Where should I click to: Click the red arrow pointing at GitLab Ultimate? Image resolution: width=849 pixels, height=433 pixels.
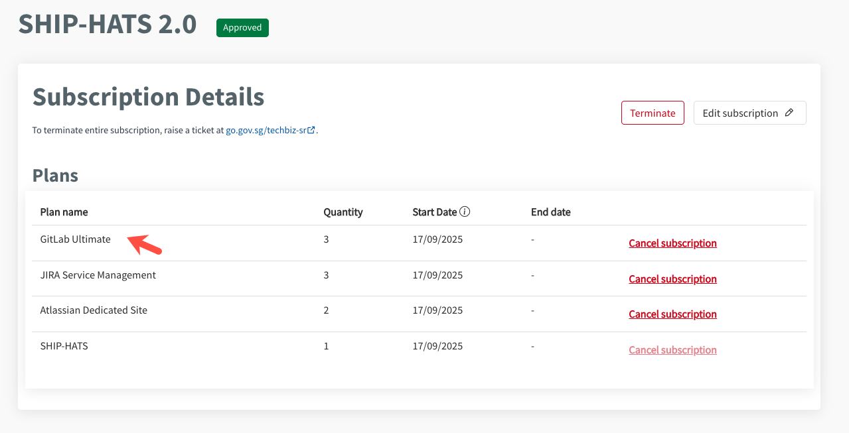click(x=145, y=244)
